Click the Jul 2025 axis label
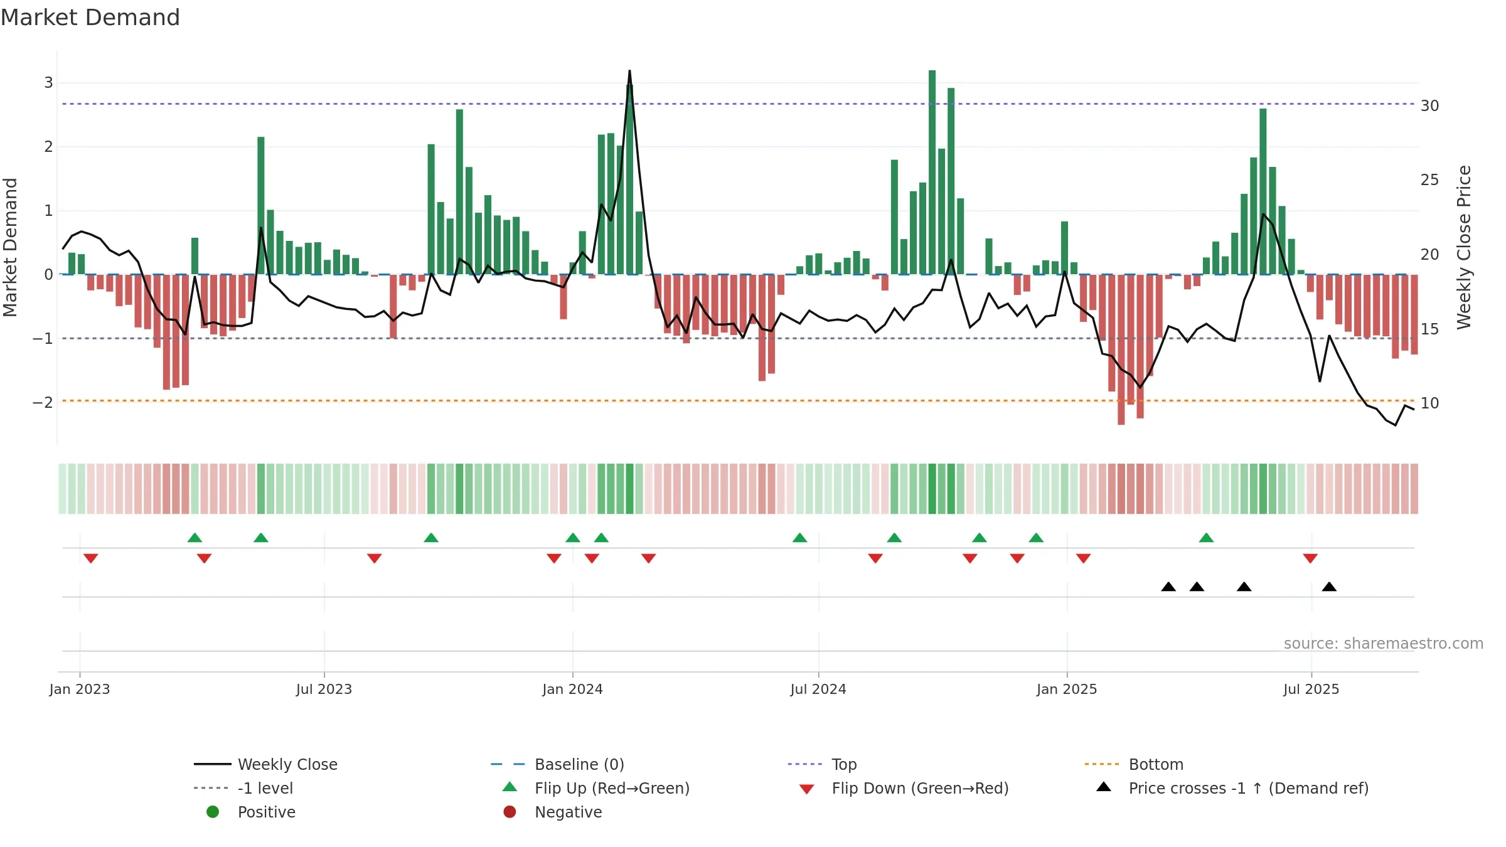The height and width of the screenshot is (847, 1506). click(x=1311, y=690)
